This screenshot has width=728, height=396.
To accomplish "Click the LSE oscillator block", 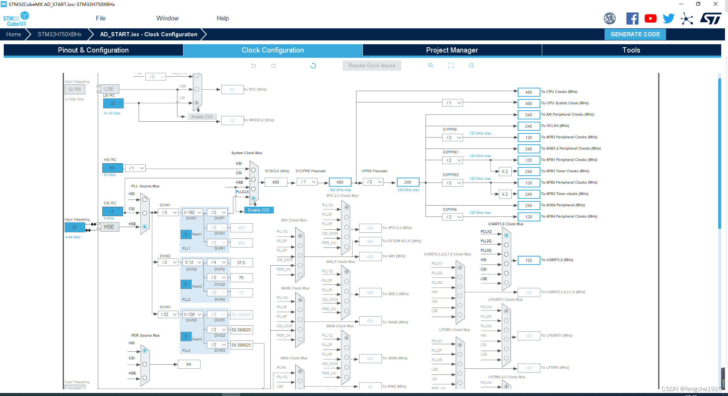I will (x=110, y=89).
